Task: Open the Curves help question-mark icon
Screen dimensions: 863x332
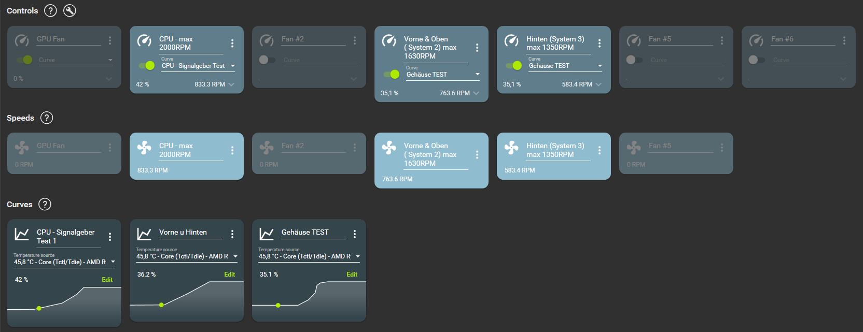Action: [x=45, y=204]
